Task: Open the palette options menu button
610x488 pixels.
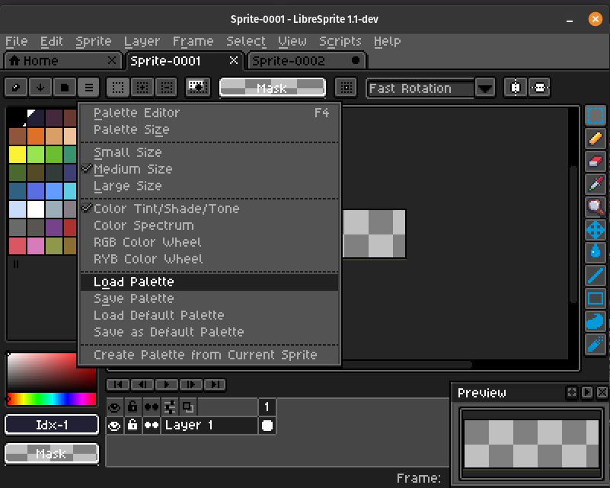Action: click(89, 88)
